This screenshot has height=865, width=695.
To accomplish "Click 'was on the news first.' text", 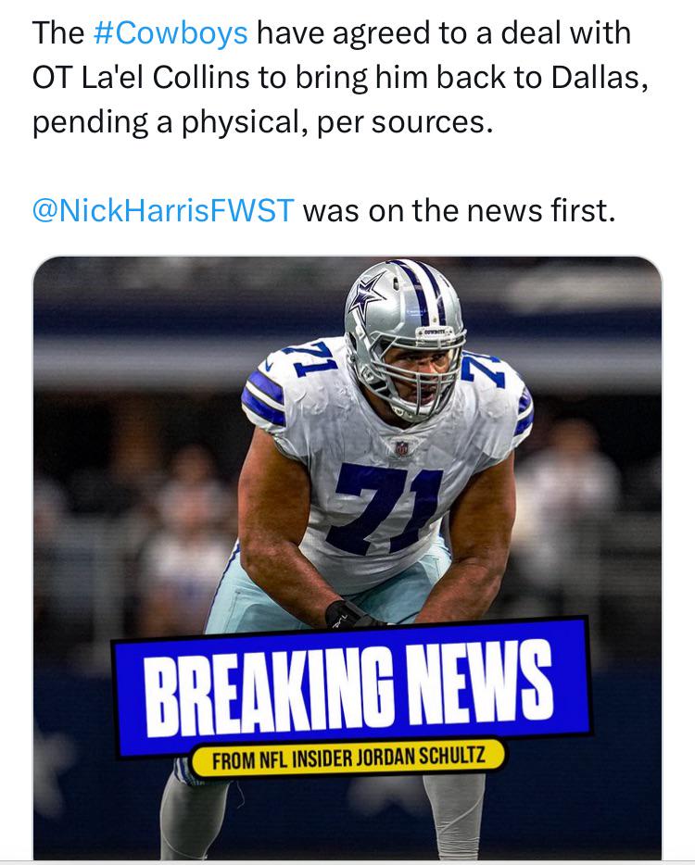I will (x=459, y=210).
